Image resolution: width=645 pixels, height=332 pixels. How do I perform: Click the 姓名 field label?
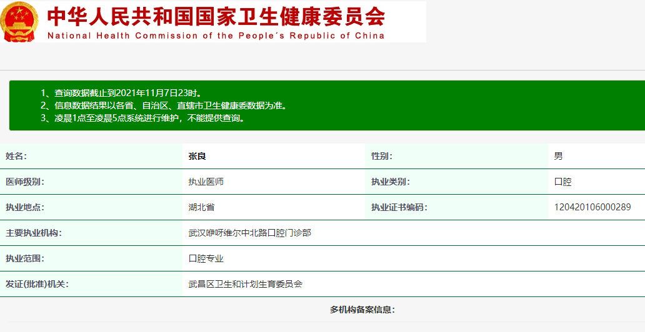(16, 157)
